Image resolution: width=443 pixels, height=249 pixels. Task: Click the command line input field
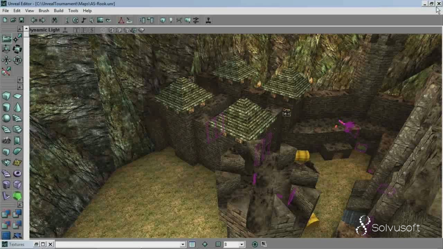pyautogui.click(x=117, y=245)
